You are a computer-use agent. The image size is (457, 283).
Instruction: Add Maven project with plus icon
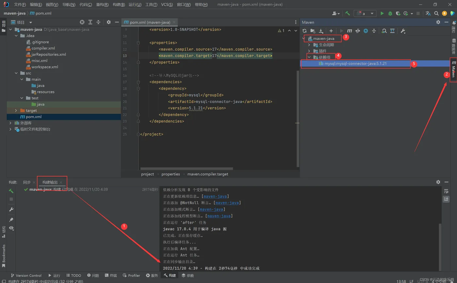click(x=331, y=31)
